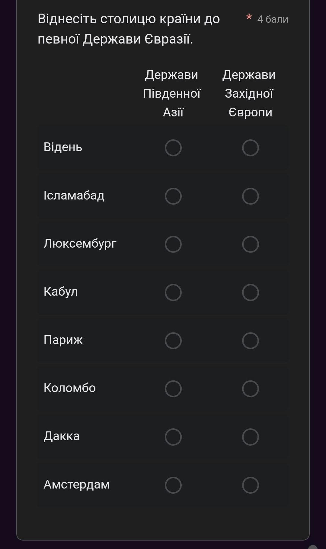Select Західної Європи for Ісламабад

coord(250,196)
